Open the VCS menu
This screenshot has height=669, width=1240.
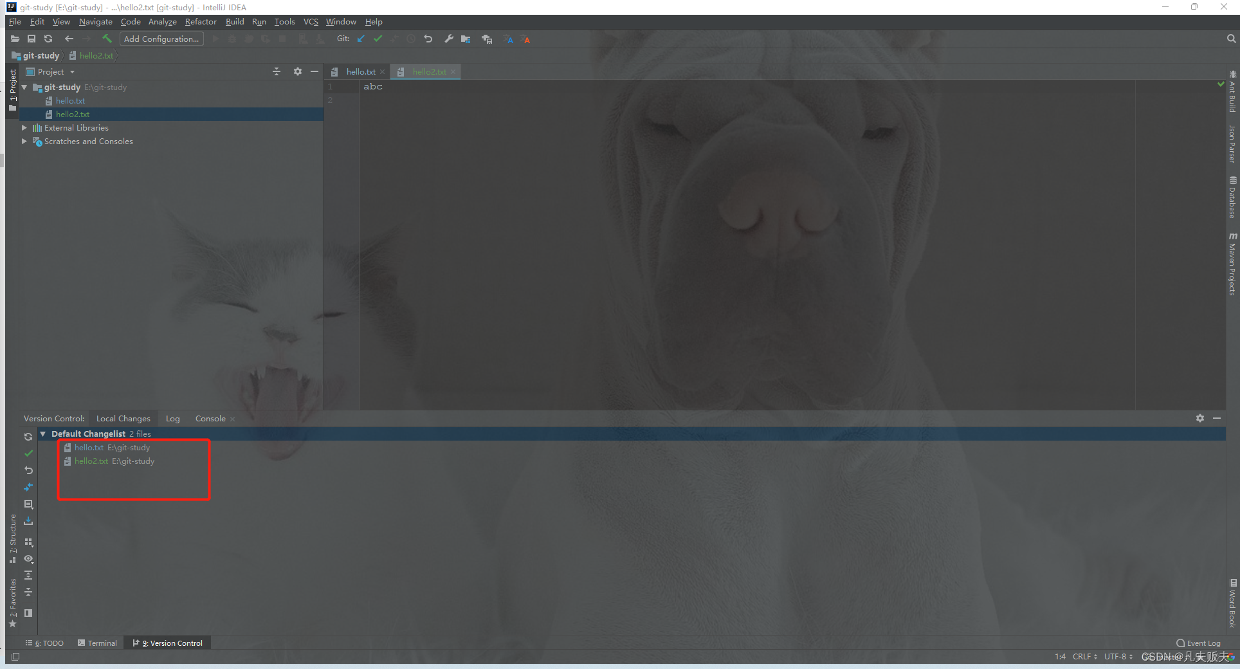point(311,22)
